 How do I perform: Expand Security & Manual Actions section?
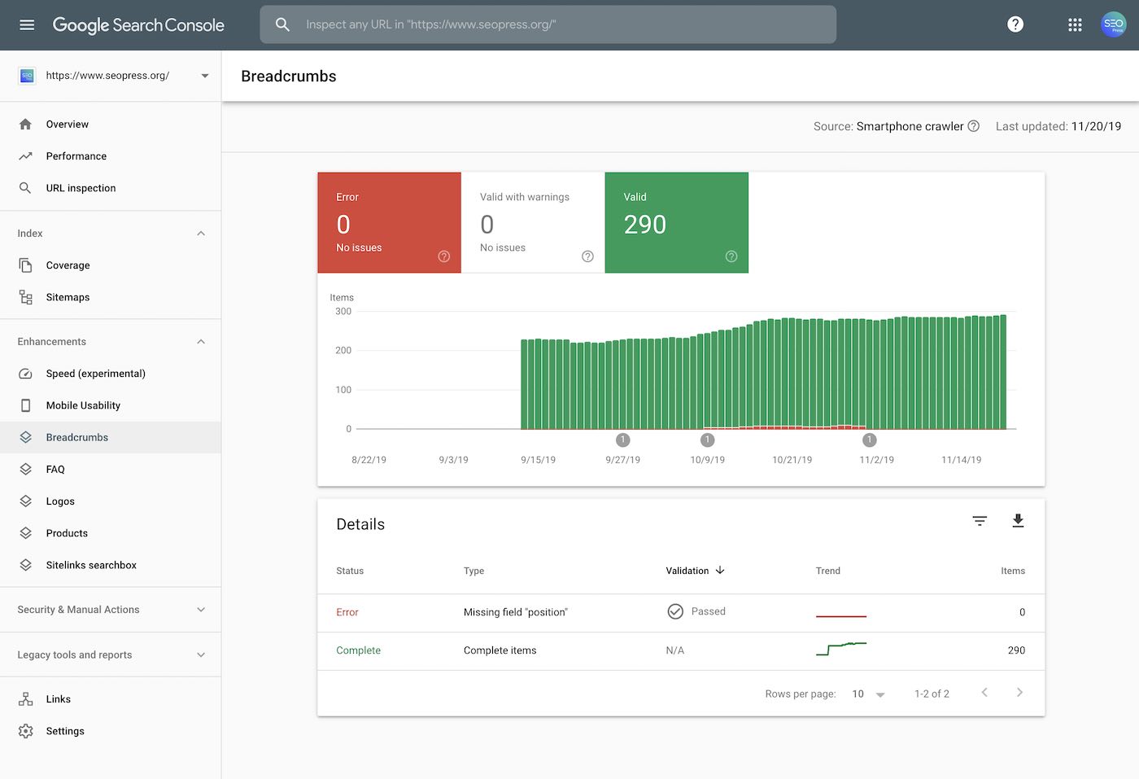point(201,610)
